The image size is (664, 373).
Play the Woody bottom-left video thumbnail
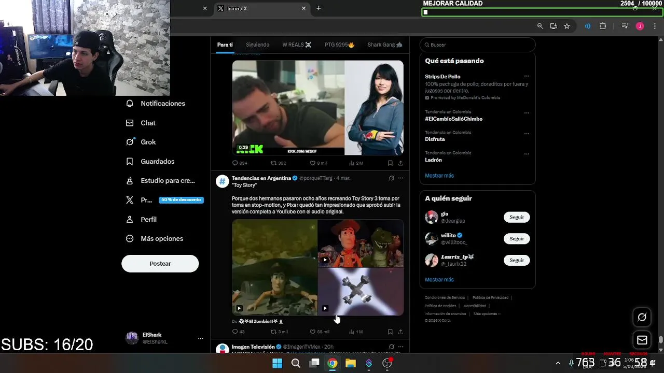[274, 268]
